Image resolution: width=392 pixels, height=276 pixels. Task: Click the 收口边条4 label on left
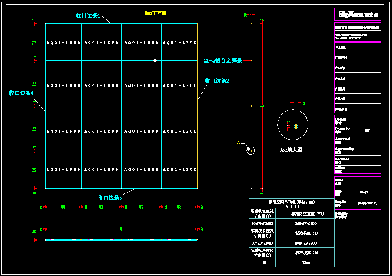click(22, 93)
